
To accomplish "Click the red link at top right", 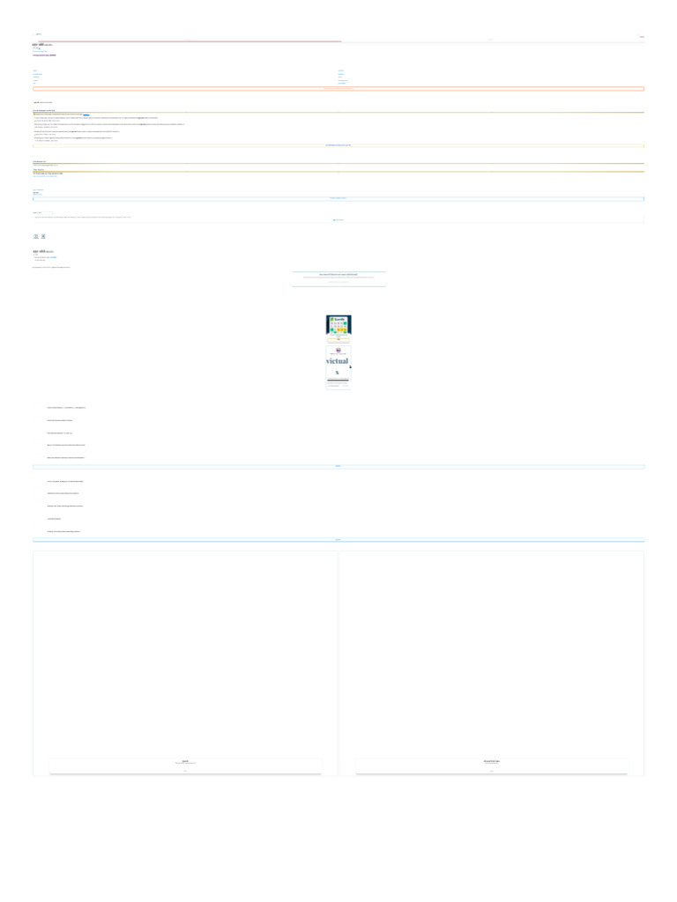I will 642,37.
